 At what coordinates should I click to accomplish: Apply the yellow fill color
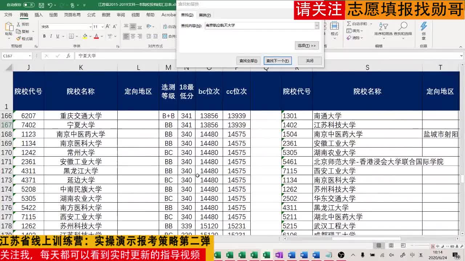click(x=85, y=36)
